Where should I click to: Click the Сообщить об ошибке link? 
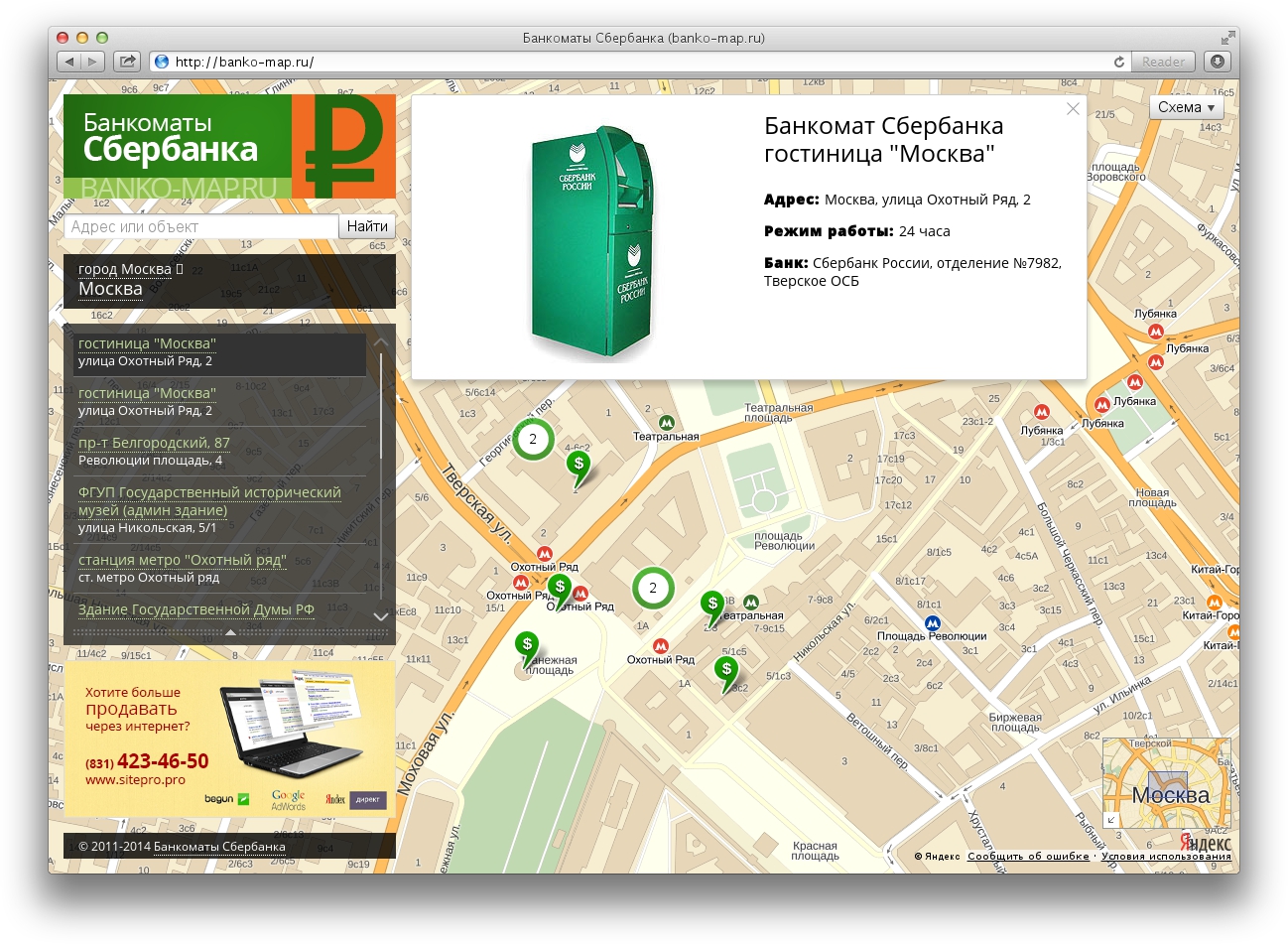click(1028, 856)
